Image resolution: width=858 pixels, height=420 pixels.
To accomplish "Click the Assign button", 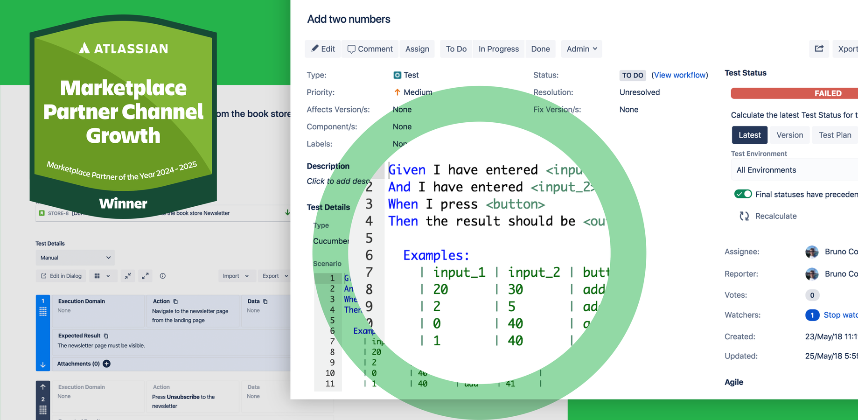I will [417, 49].
